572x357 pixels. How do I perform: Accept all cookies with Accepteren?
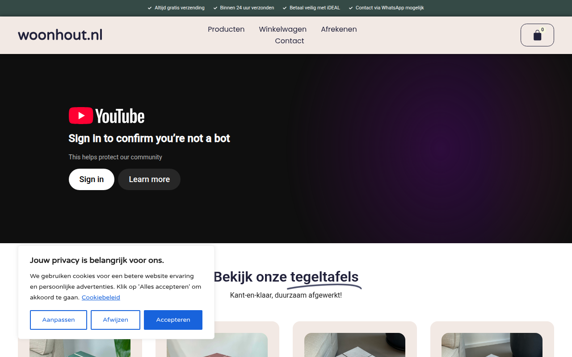173,320
